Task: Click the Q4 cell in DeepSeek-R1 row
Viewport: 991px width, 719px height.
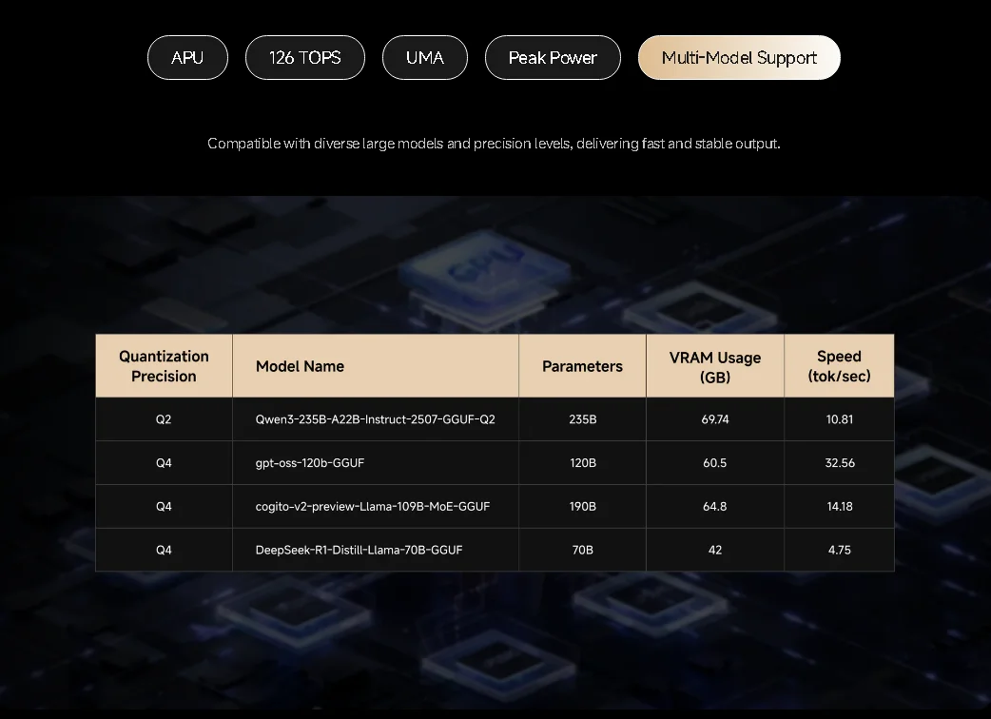Action: coord(164,550)
